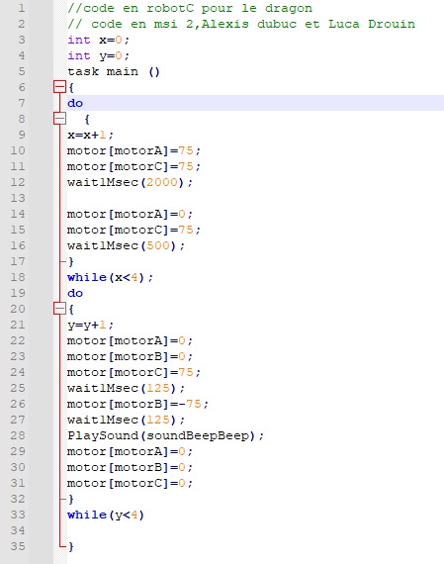Click the while(x<4) condition line
The height and width of the screenshot is (564, 444).
click(111, 277)
